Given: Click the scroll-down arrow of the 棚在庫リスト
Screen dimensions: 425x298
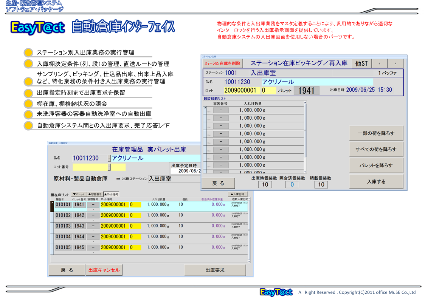Looking at the screenshot, I should pos(249,261).
